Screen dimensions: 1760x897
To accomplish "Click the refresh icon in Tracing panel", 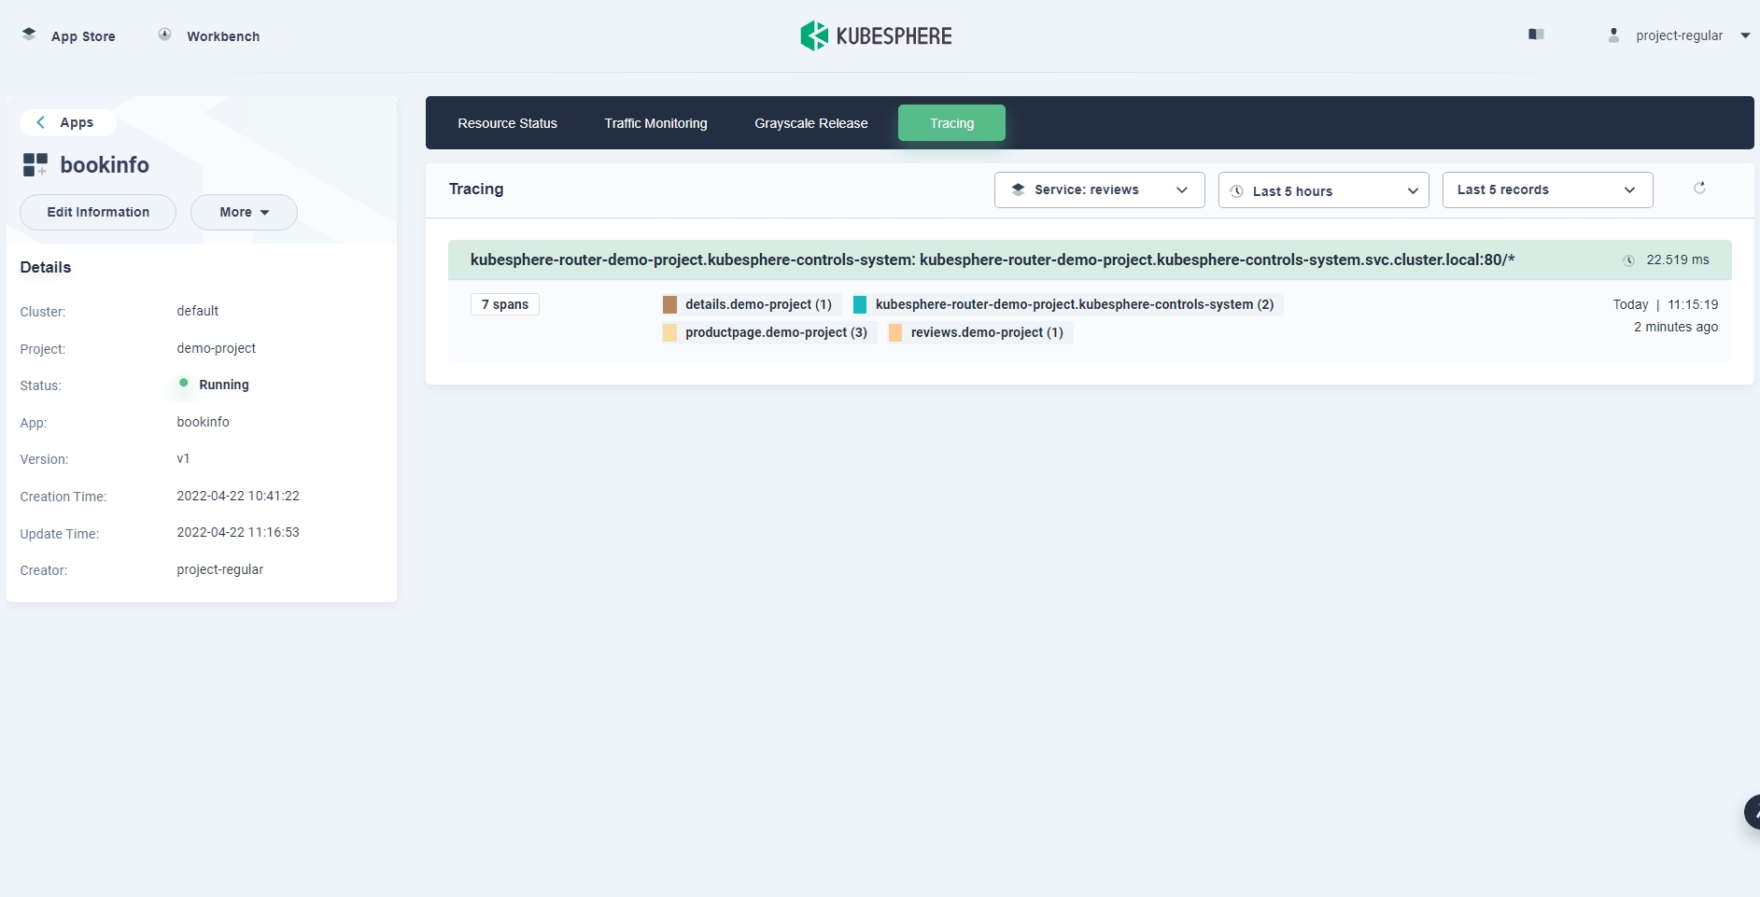I will (x=1699, y=189).
